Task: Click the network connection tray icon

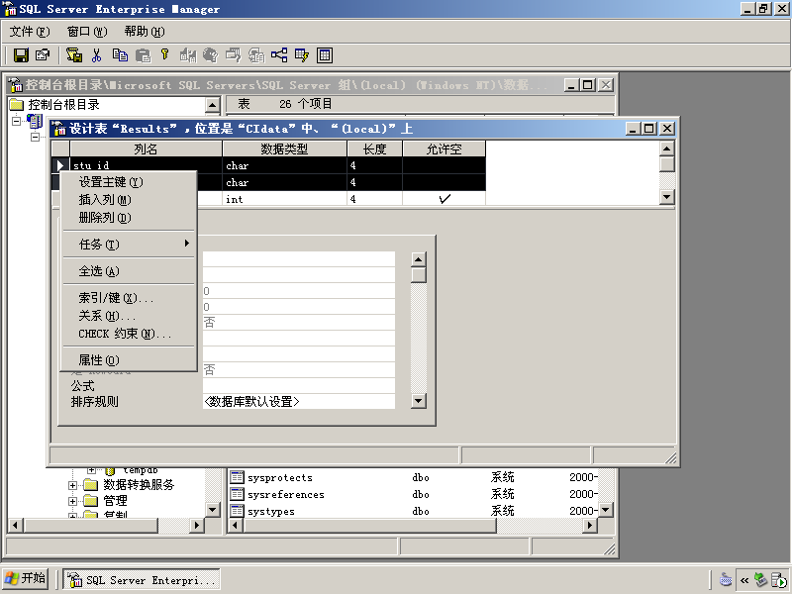Action: (x=760, y=579)
